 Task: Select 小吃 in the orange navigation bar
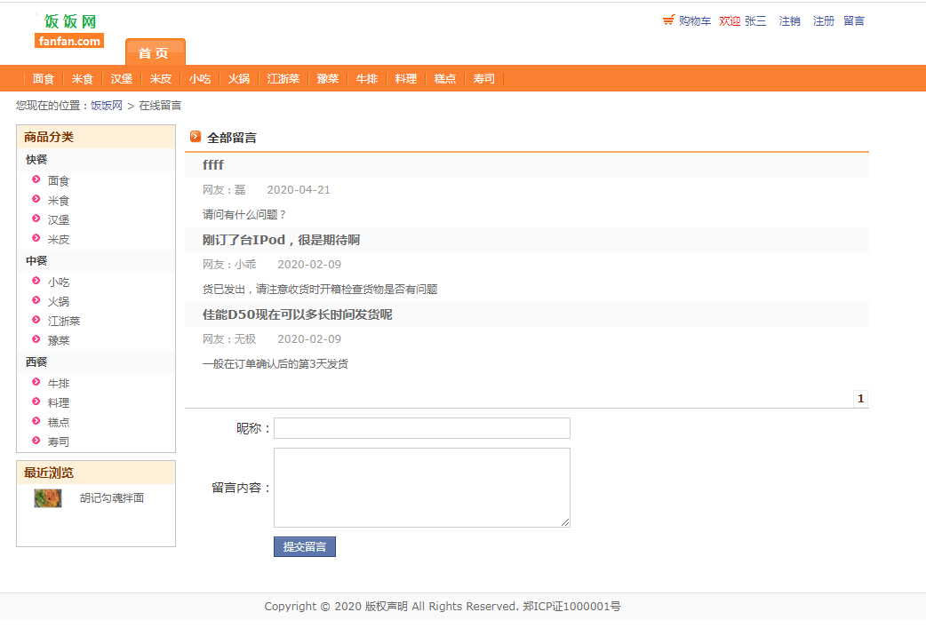[200, 78]
